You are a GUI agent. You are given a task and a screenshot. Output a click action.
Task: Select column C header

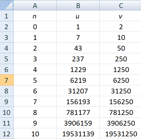(x=120, y=5)
